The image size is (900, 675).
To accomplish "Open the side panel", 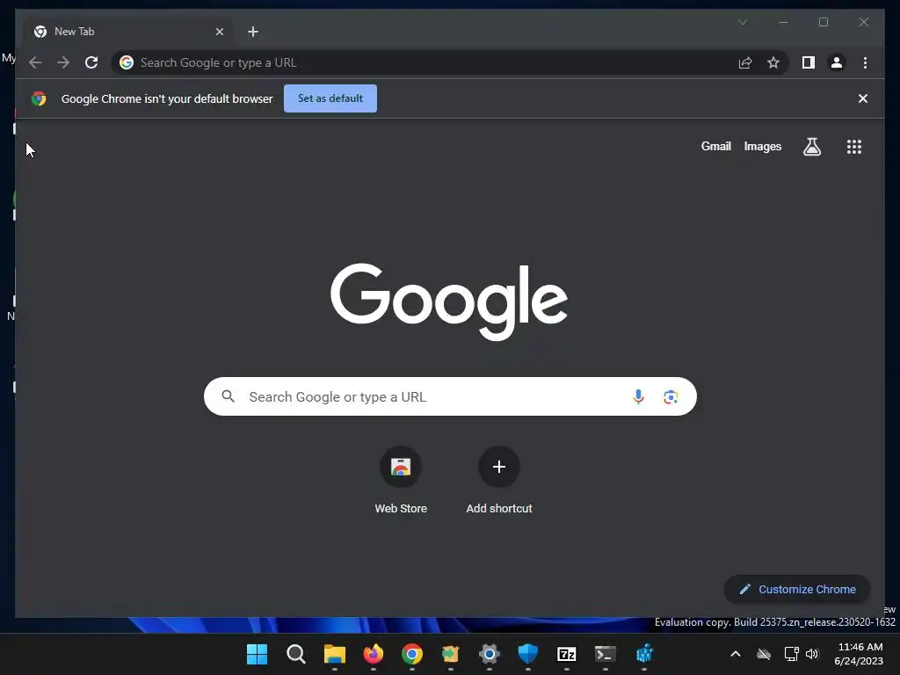I will (x=809, y=62).
